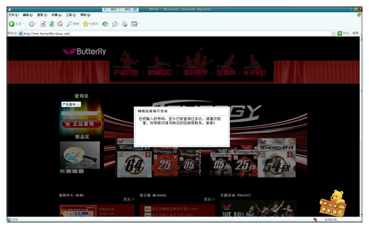Expand the Mail icon dropdown arrow
Viewport: 369px width, 229px height.
(119, 24)
